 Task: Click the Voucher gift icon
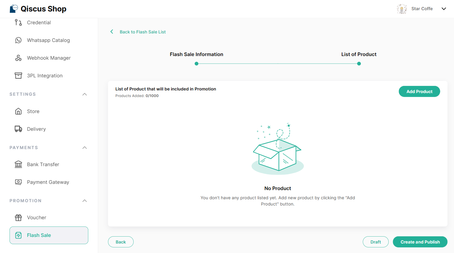pos(18,218)
